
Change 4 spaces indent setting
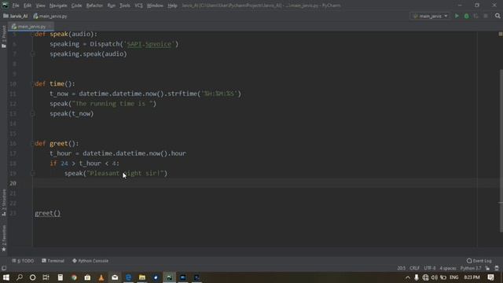448,268
